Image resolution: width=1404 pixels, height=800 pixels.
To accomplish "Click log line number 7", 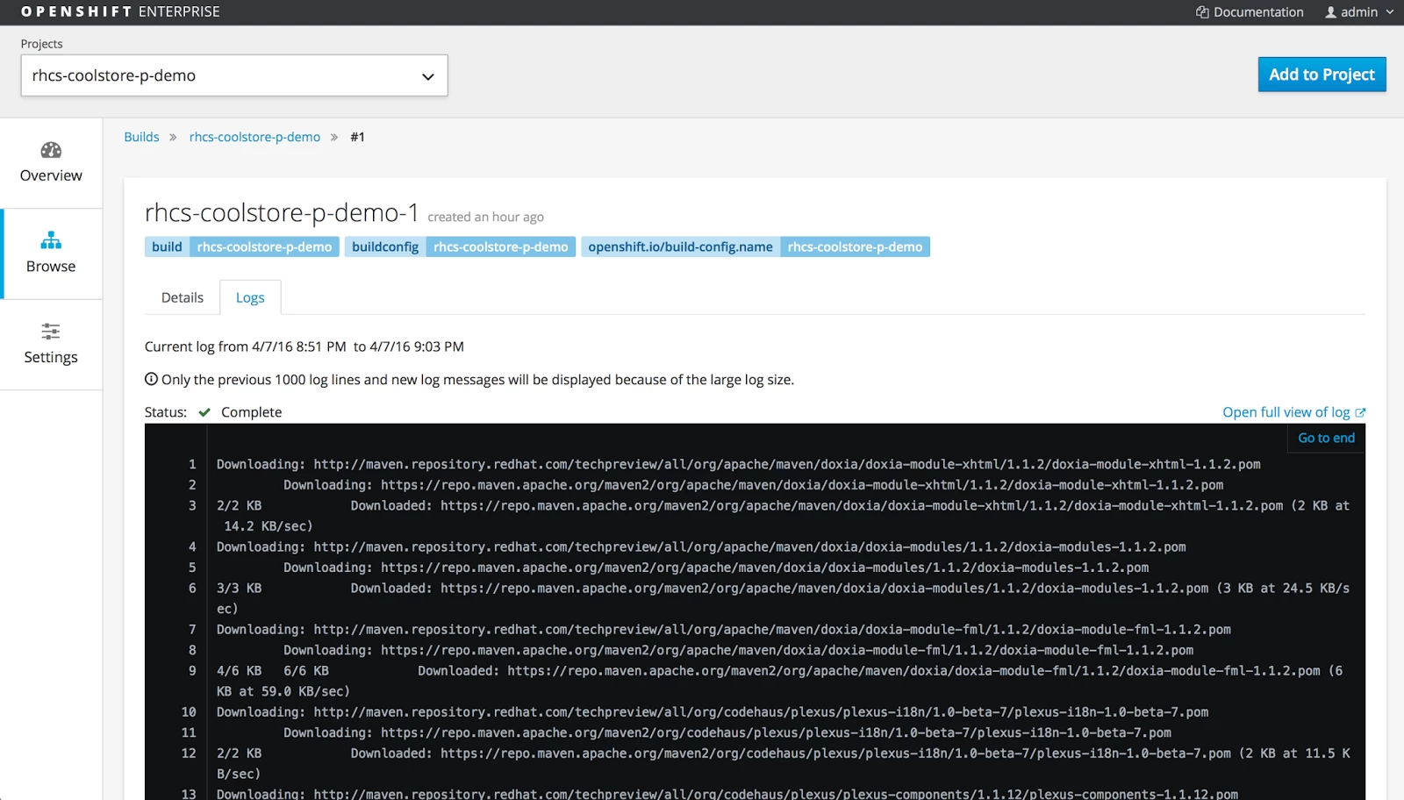I will 192,629.
